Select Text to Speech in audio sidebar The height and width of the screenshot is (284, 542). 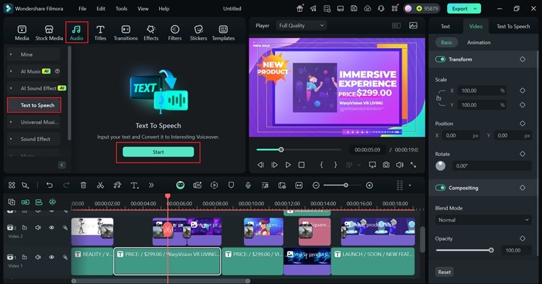(x=34, y=105)
